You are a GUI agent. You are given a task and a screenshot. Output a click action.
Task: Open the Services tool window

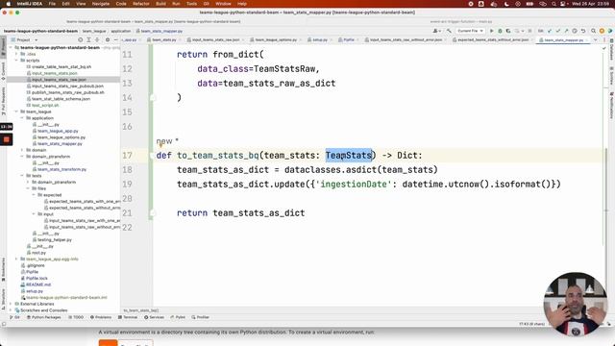click(154, 317)
